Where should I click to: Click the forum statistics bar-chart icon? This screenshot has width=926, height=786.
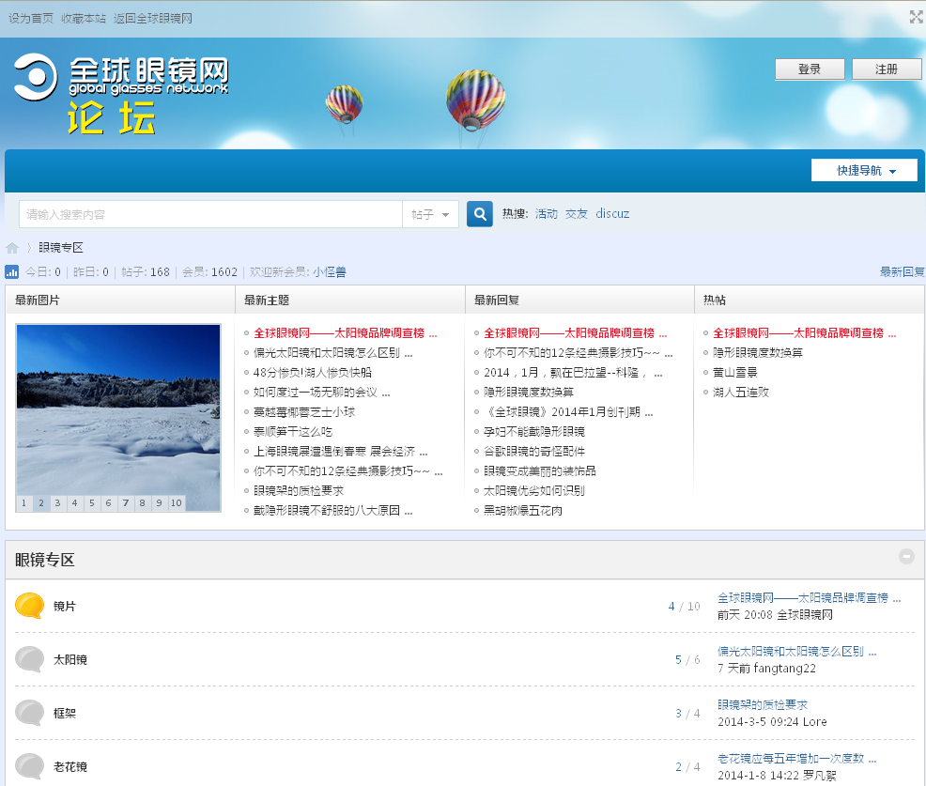pyautogui.click(x=12, y=272)
